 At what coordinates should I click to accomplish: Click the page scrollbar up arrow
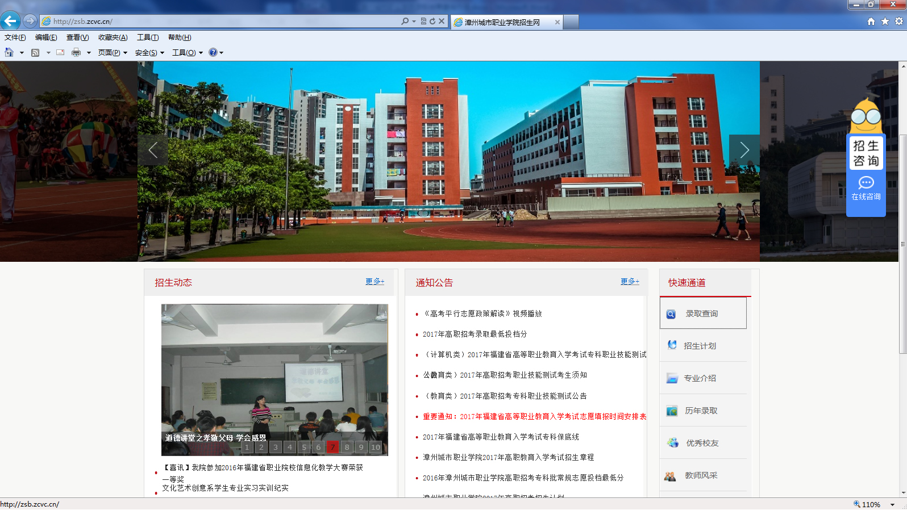[x=902, y=66]
